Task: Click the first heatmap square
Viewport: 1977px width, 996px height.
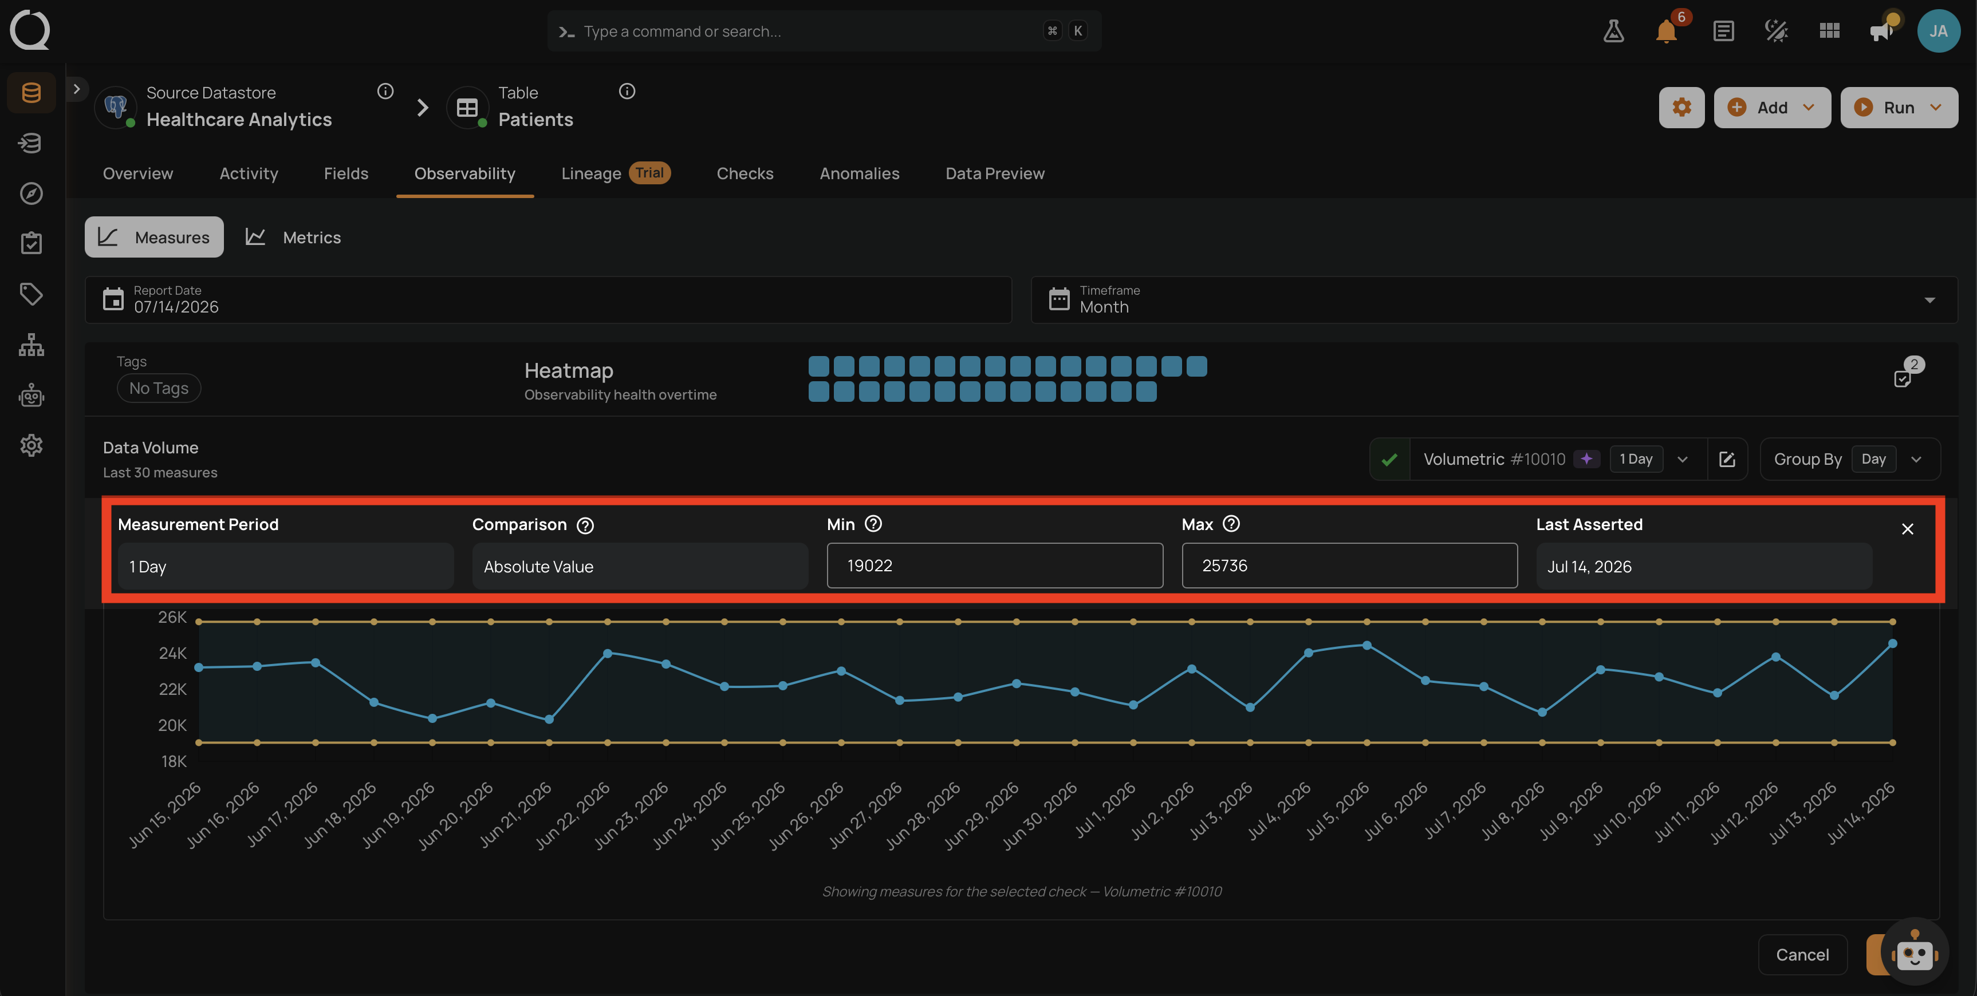Action: pos(819,366)
